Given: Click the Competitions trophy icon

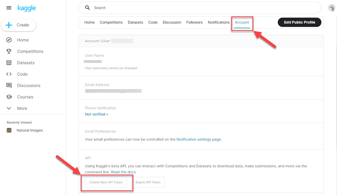Looking at the screenshot, I should click(9, 51).
